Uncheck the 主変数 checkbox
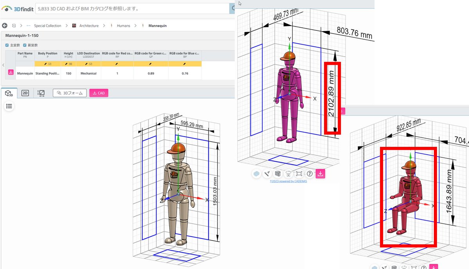The width and height of the screenshot is (469, 269). [x=7, y=45]
